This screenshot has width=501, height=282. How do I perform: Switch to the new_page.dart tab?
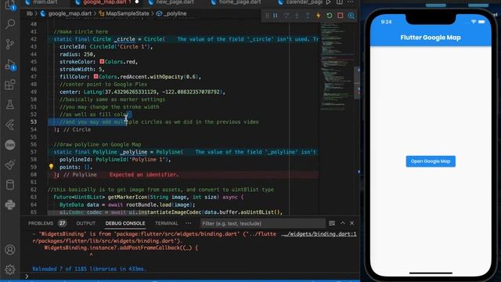pyautogui.click(x=175, y=2)
